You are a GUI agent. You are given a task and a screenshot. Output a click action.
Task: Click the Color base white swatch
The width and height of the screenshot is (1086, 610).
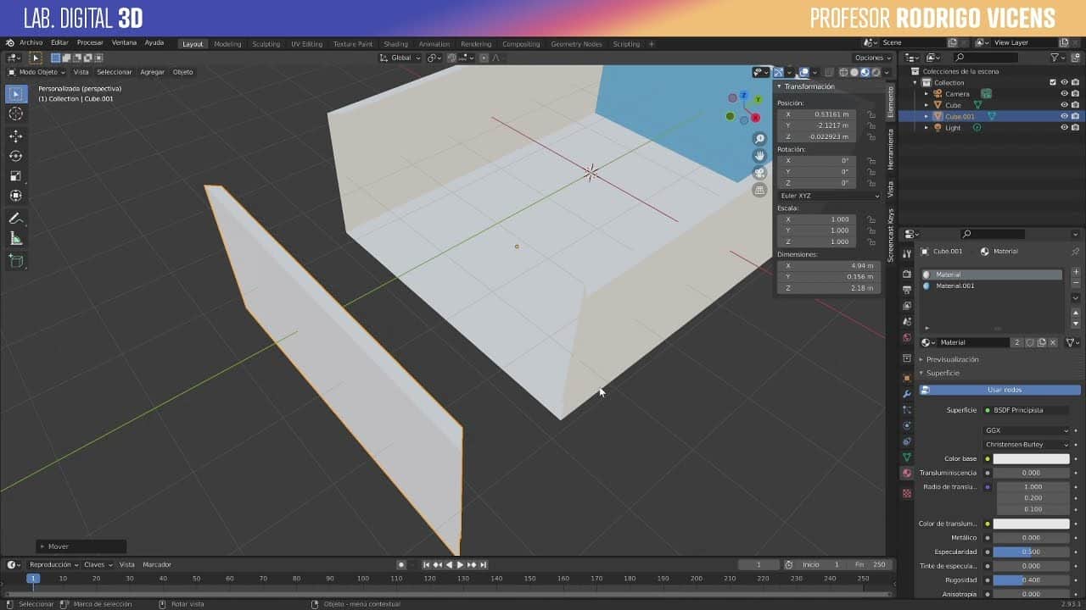tap(1031, 459)
